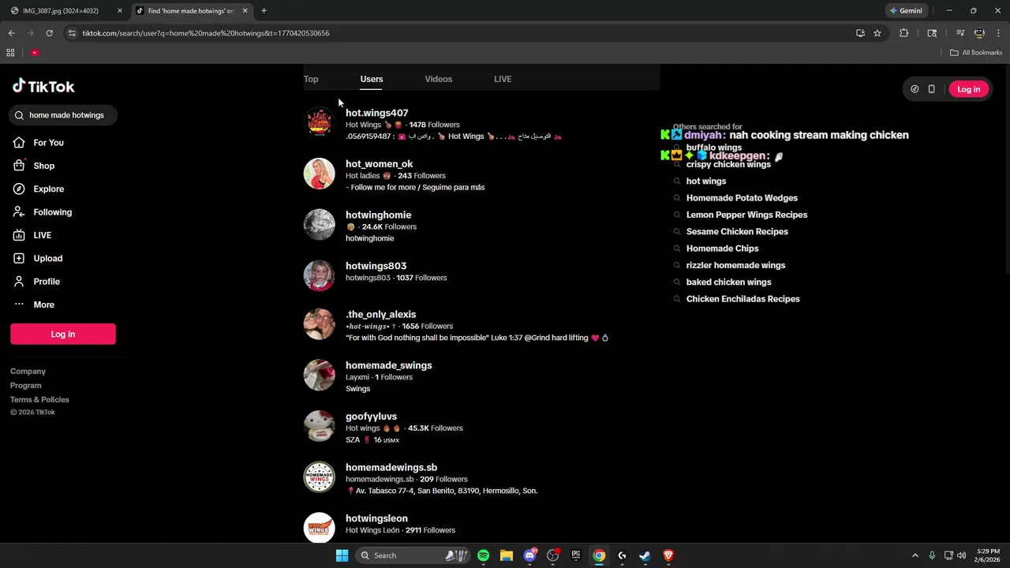Open Spotify from the taskbar
1010x568 pixels.
tap(483, 555)
